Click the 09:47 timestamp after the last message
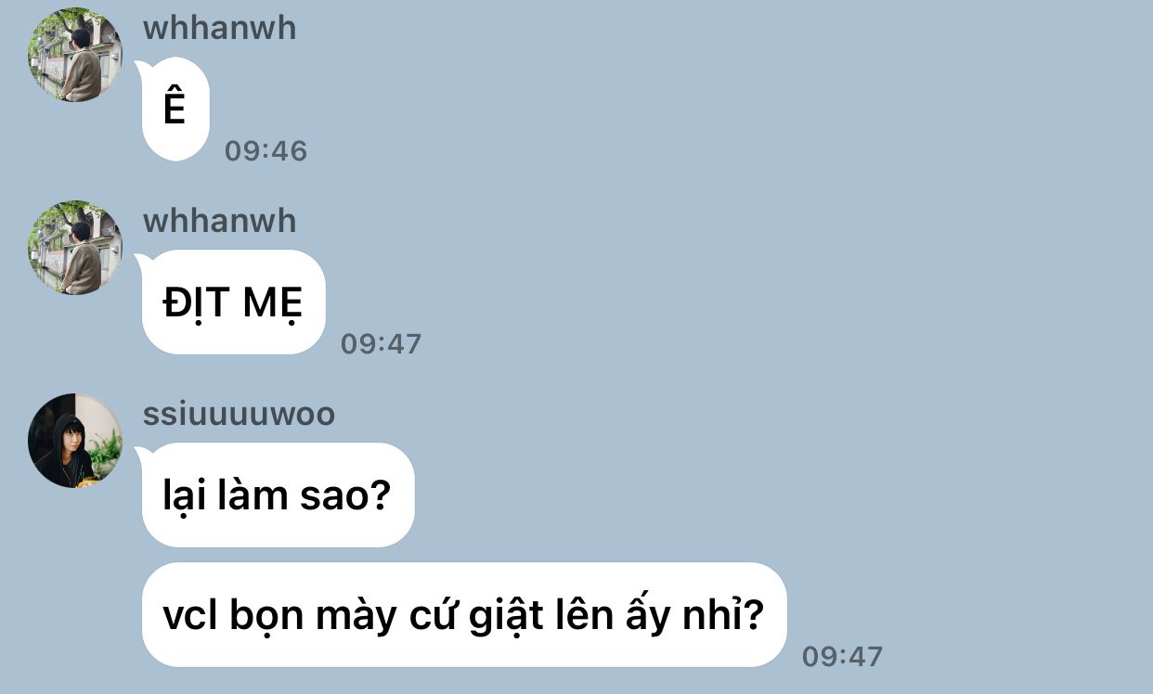Viewport: 1153px width, 694px height. click(x=842, y=657)
